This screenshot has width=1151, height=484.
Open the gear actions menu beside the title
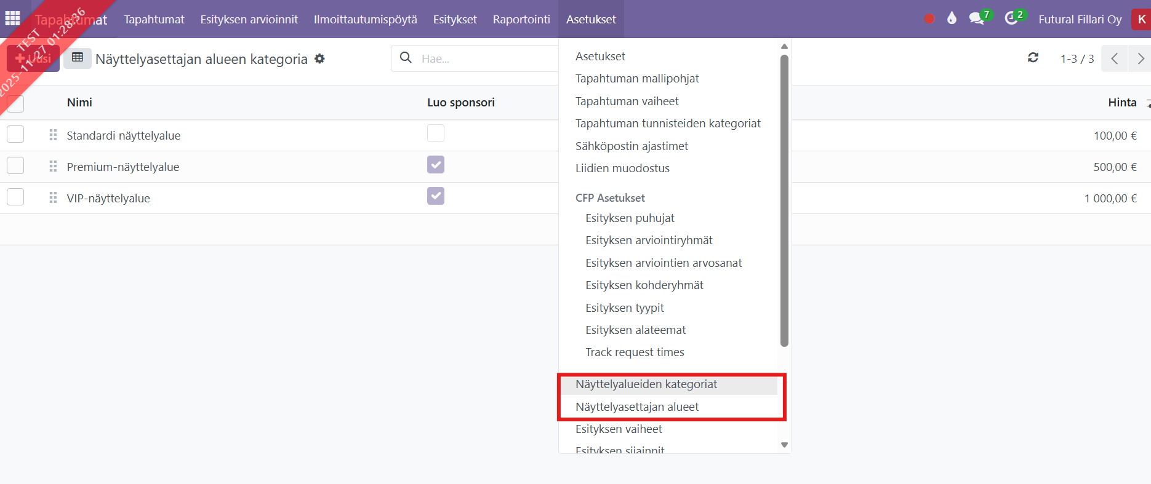coord(319,58)
